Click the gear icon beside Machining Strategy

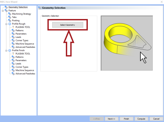10,14
